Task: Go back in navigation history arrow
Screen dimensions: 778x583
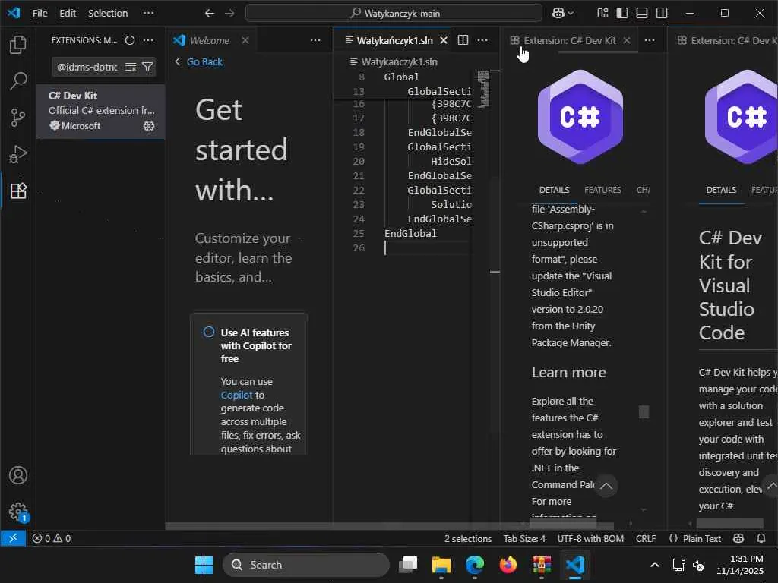Action: tap(210, 14)
